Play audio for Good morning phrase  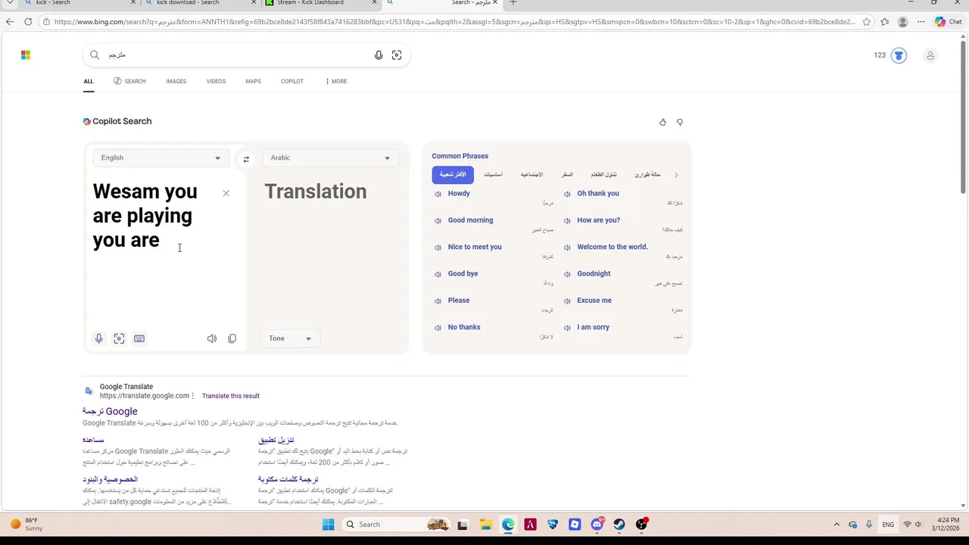438,220
